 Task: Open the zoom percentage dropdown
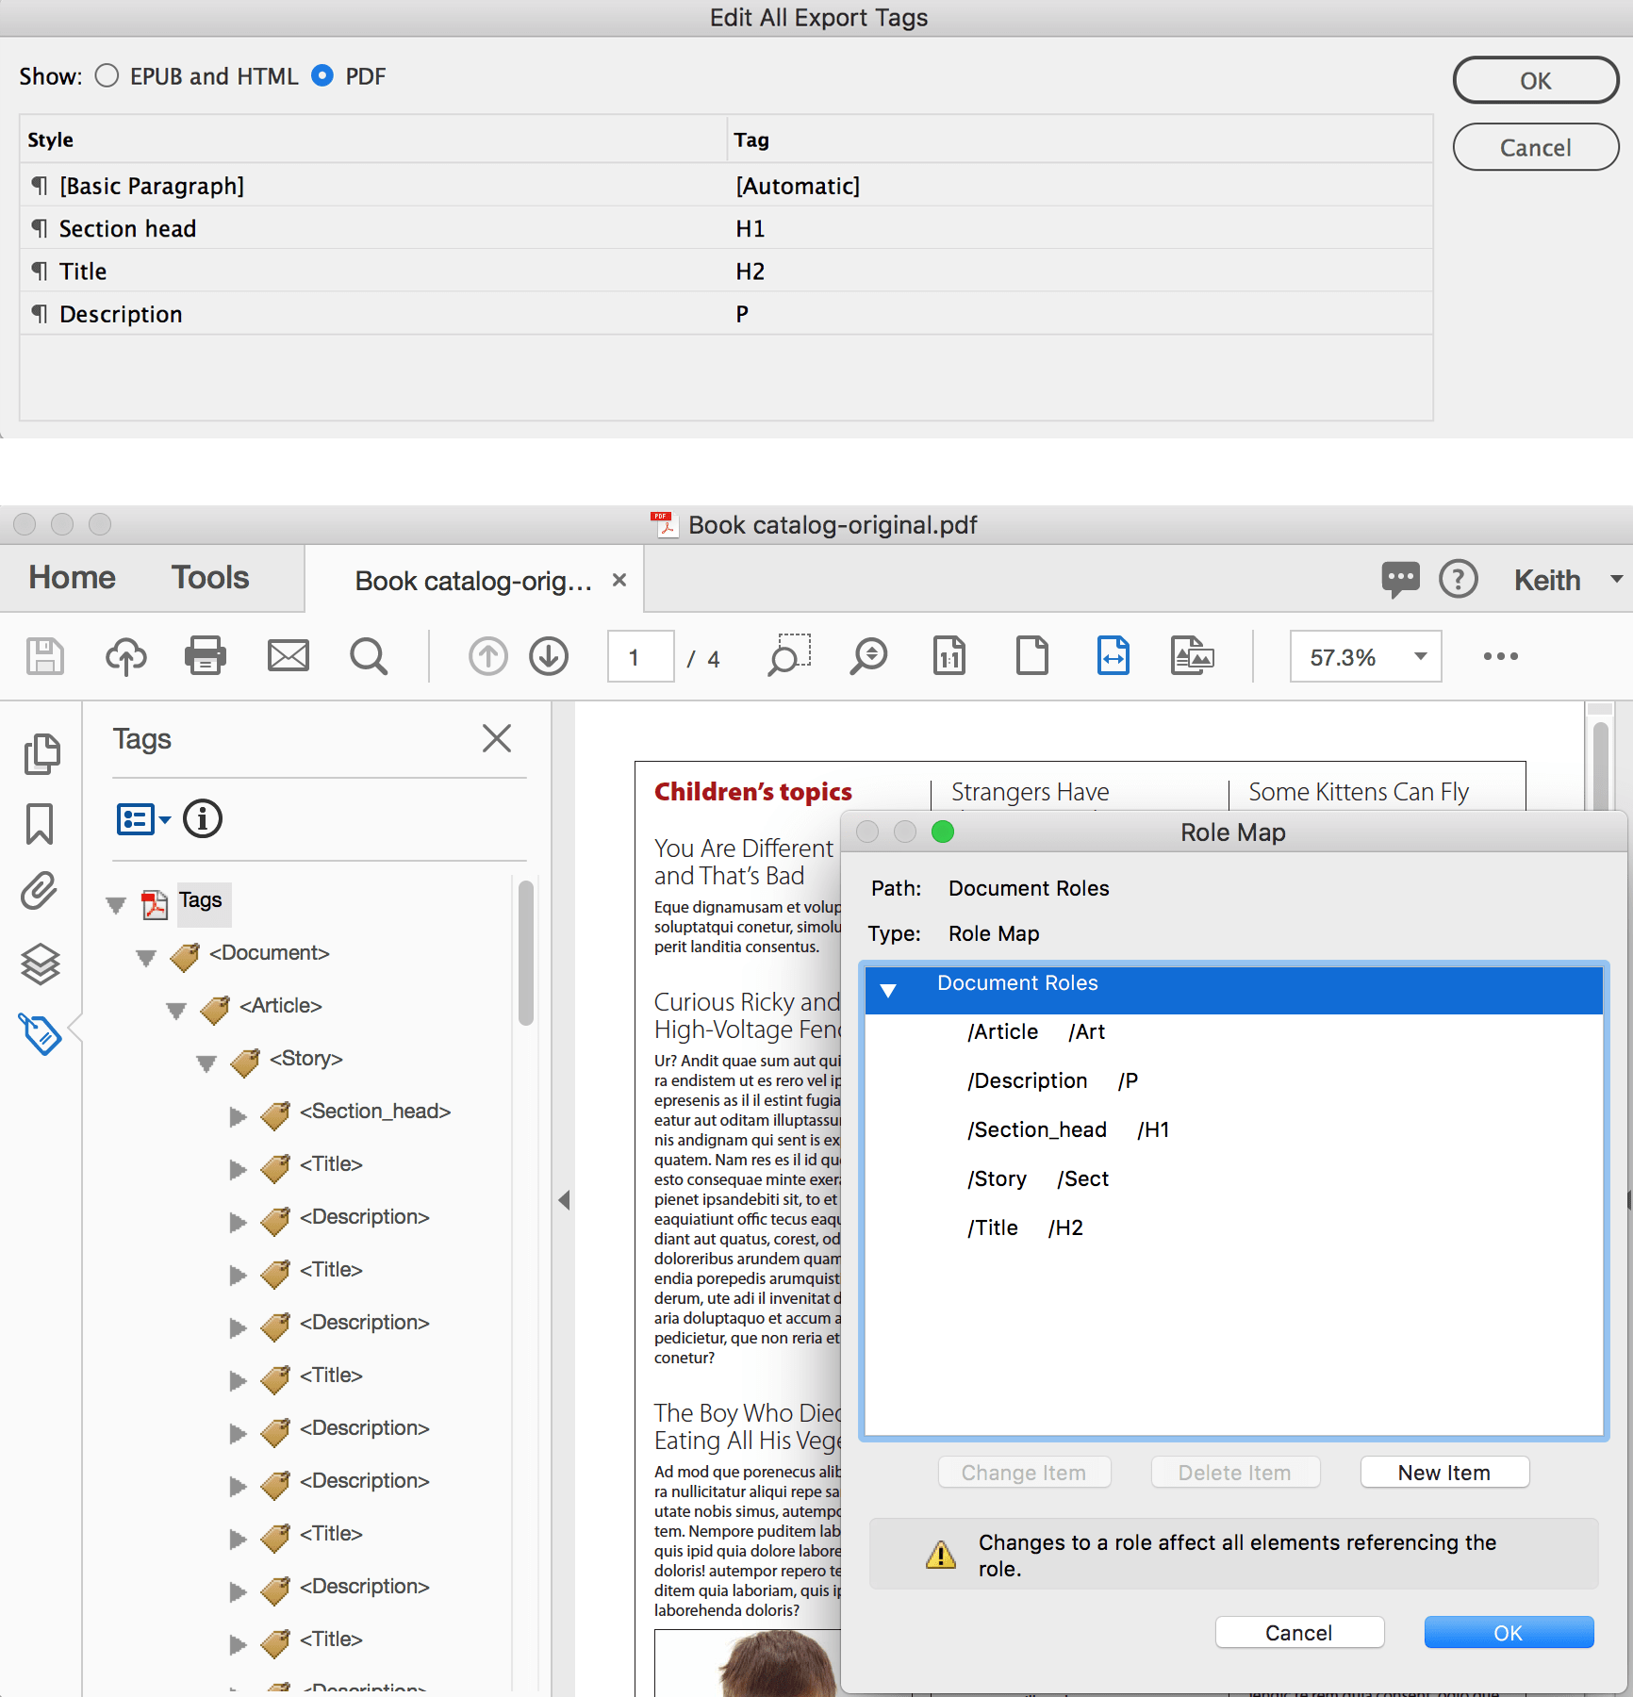tap(1420, 655)
